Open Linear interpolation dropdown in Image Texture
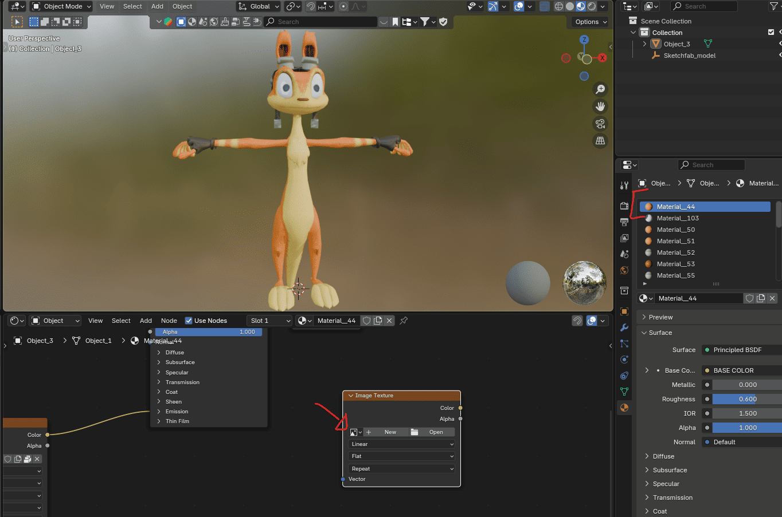This screenshot has height=517, width=782. [x=401, y=444]
